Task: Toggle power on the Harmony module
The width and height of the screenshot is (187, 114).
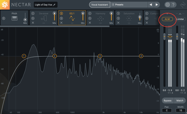Action: tap(90, 13)
